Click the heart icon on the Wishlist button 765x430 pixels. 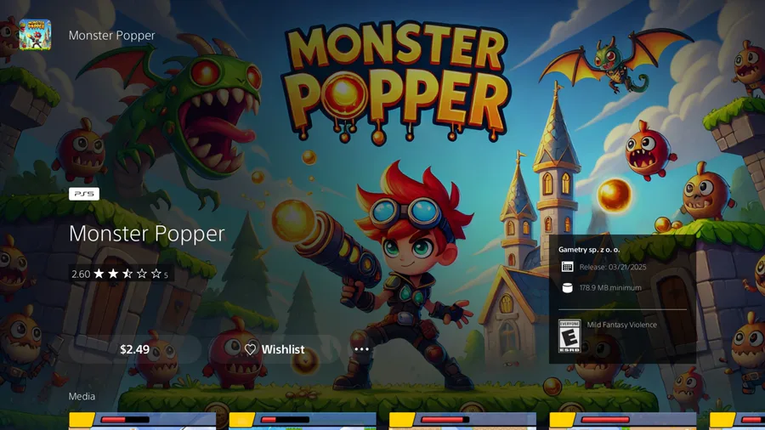click(250, 349)
